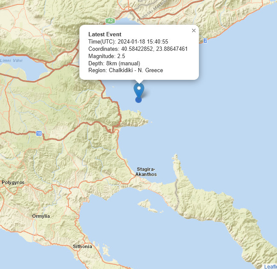Click the Sithonia place label
The image size is (277, 269).
point(82,246)
